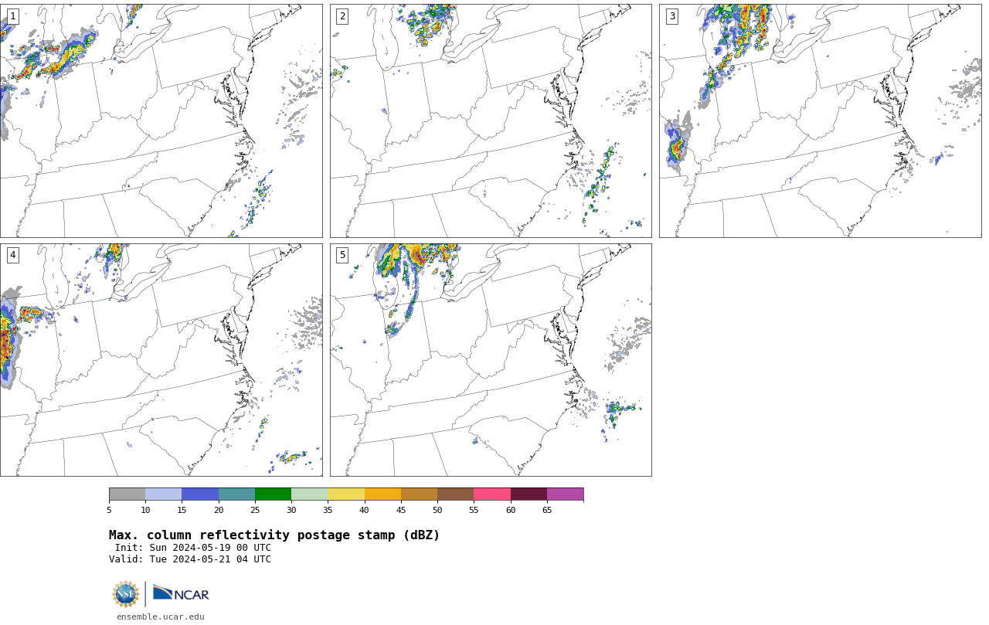
Task: Open ensemble member 5 reflectivity map
Action: point(491,360)
